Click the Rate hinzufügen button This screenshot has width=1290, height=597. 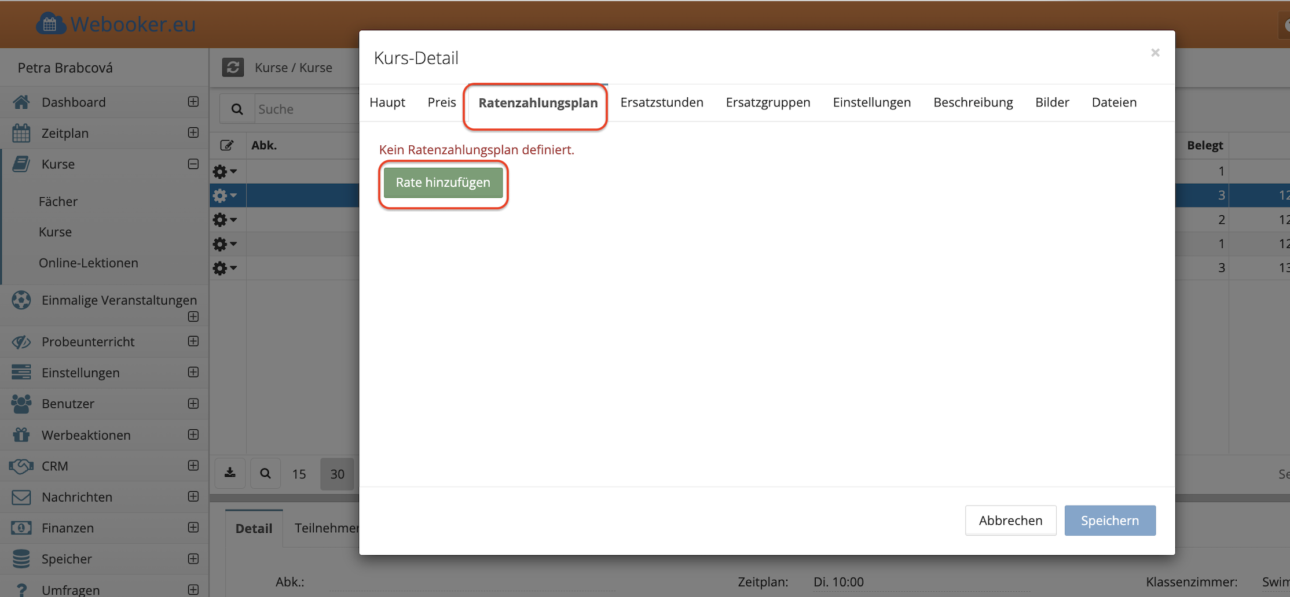pyautogui.click(x=443, y=182)
